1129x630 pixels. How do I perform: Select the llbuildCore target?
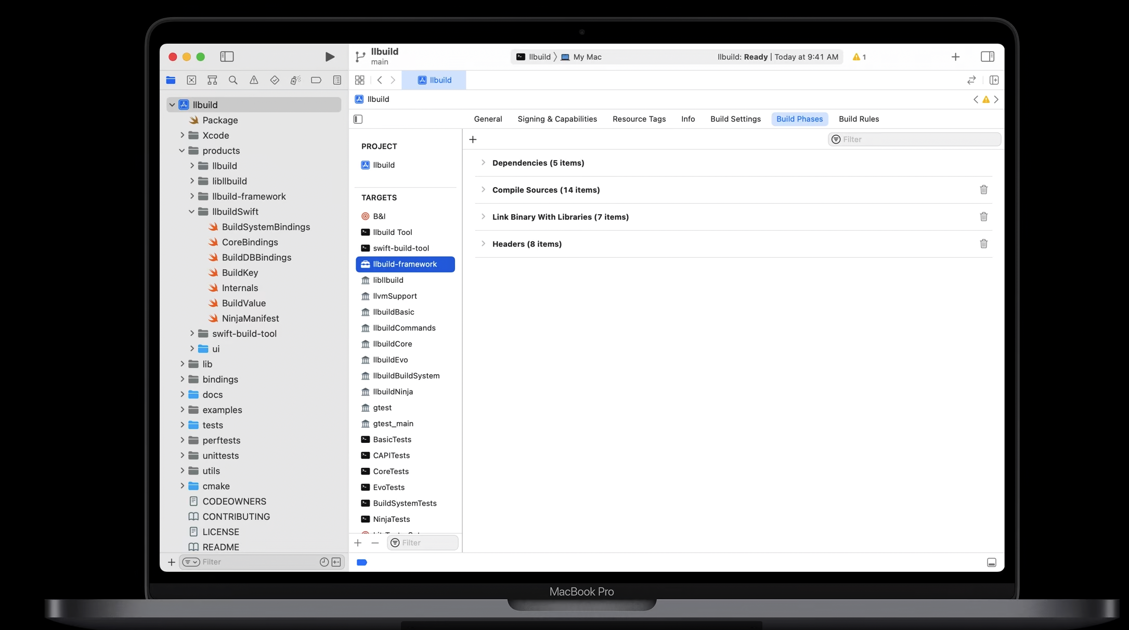392,344
